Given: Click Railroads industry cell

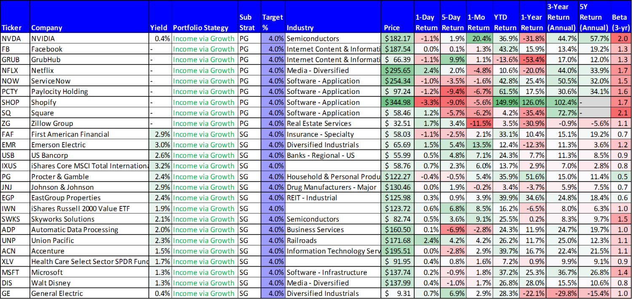Looking at the screenshot, I should [x=333, y=240].
